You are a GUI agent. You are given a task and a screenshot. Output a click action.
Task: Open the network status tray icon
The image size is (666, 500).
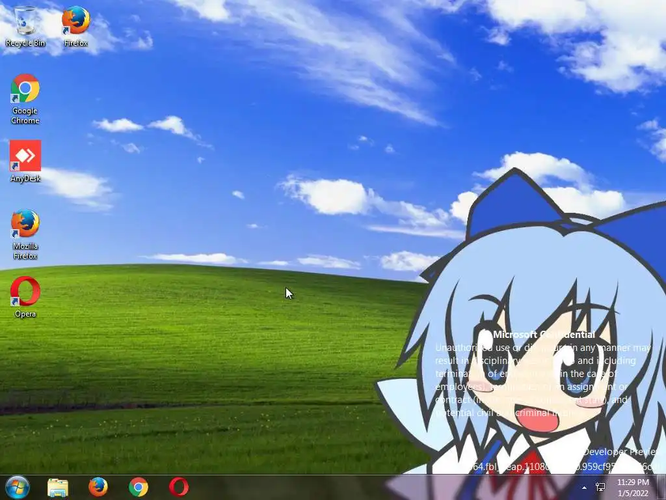coord(600,488)
